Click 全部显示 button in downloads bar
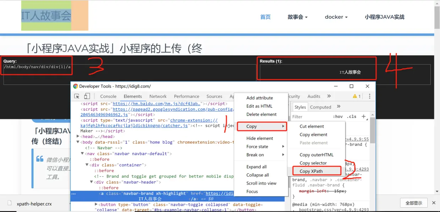Screen dimensions: 440x212 (414, 203)
